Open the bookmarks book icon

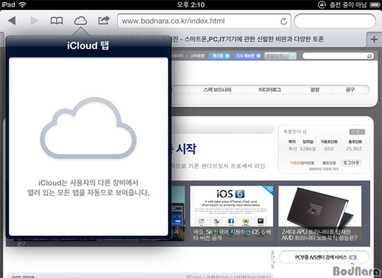point(56,21)
